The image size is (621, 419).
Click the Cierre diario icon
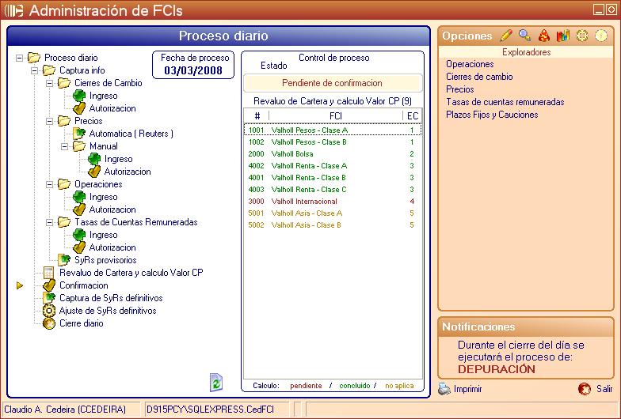pos(49,323)
